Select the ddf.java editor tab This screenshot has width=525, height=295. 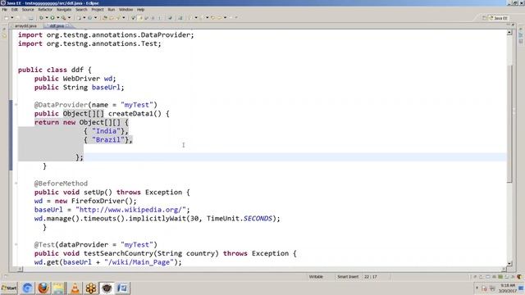coord(57,25)
